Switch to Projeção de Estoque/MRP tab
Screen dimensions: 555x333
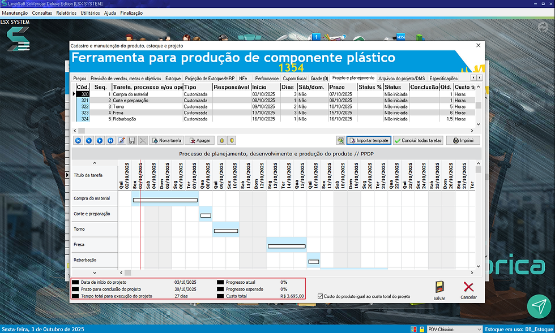pos(210,79)
